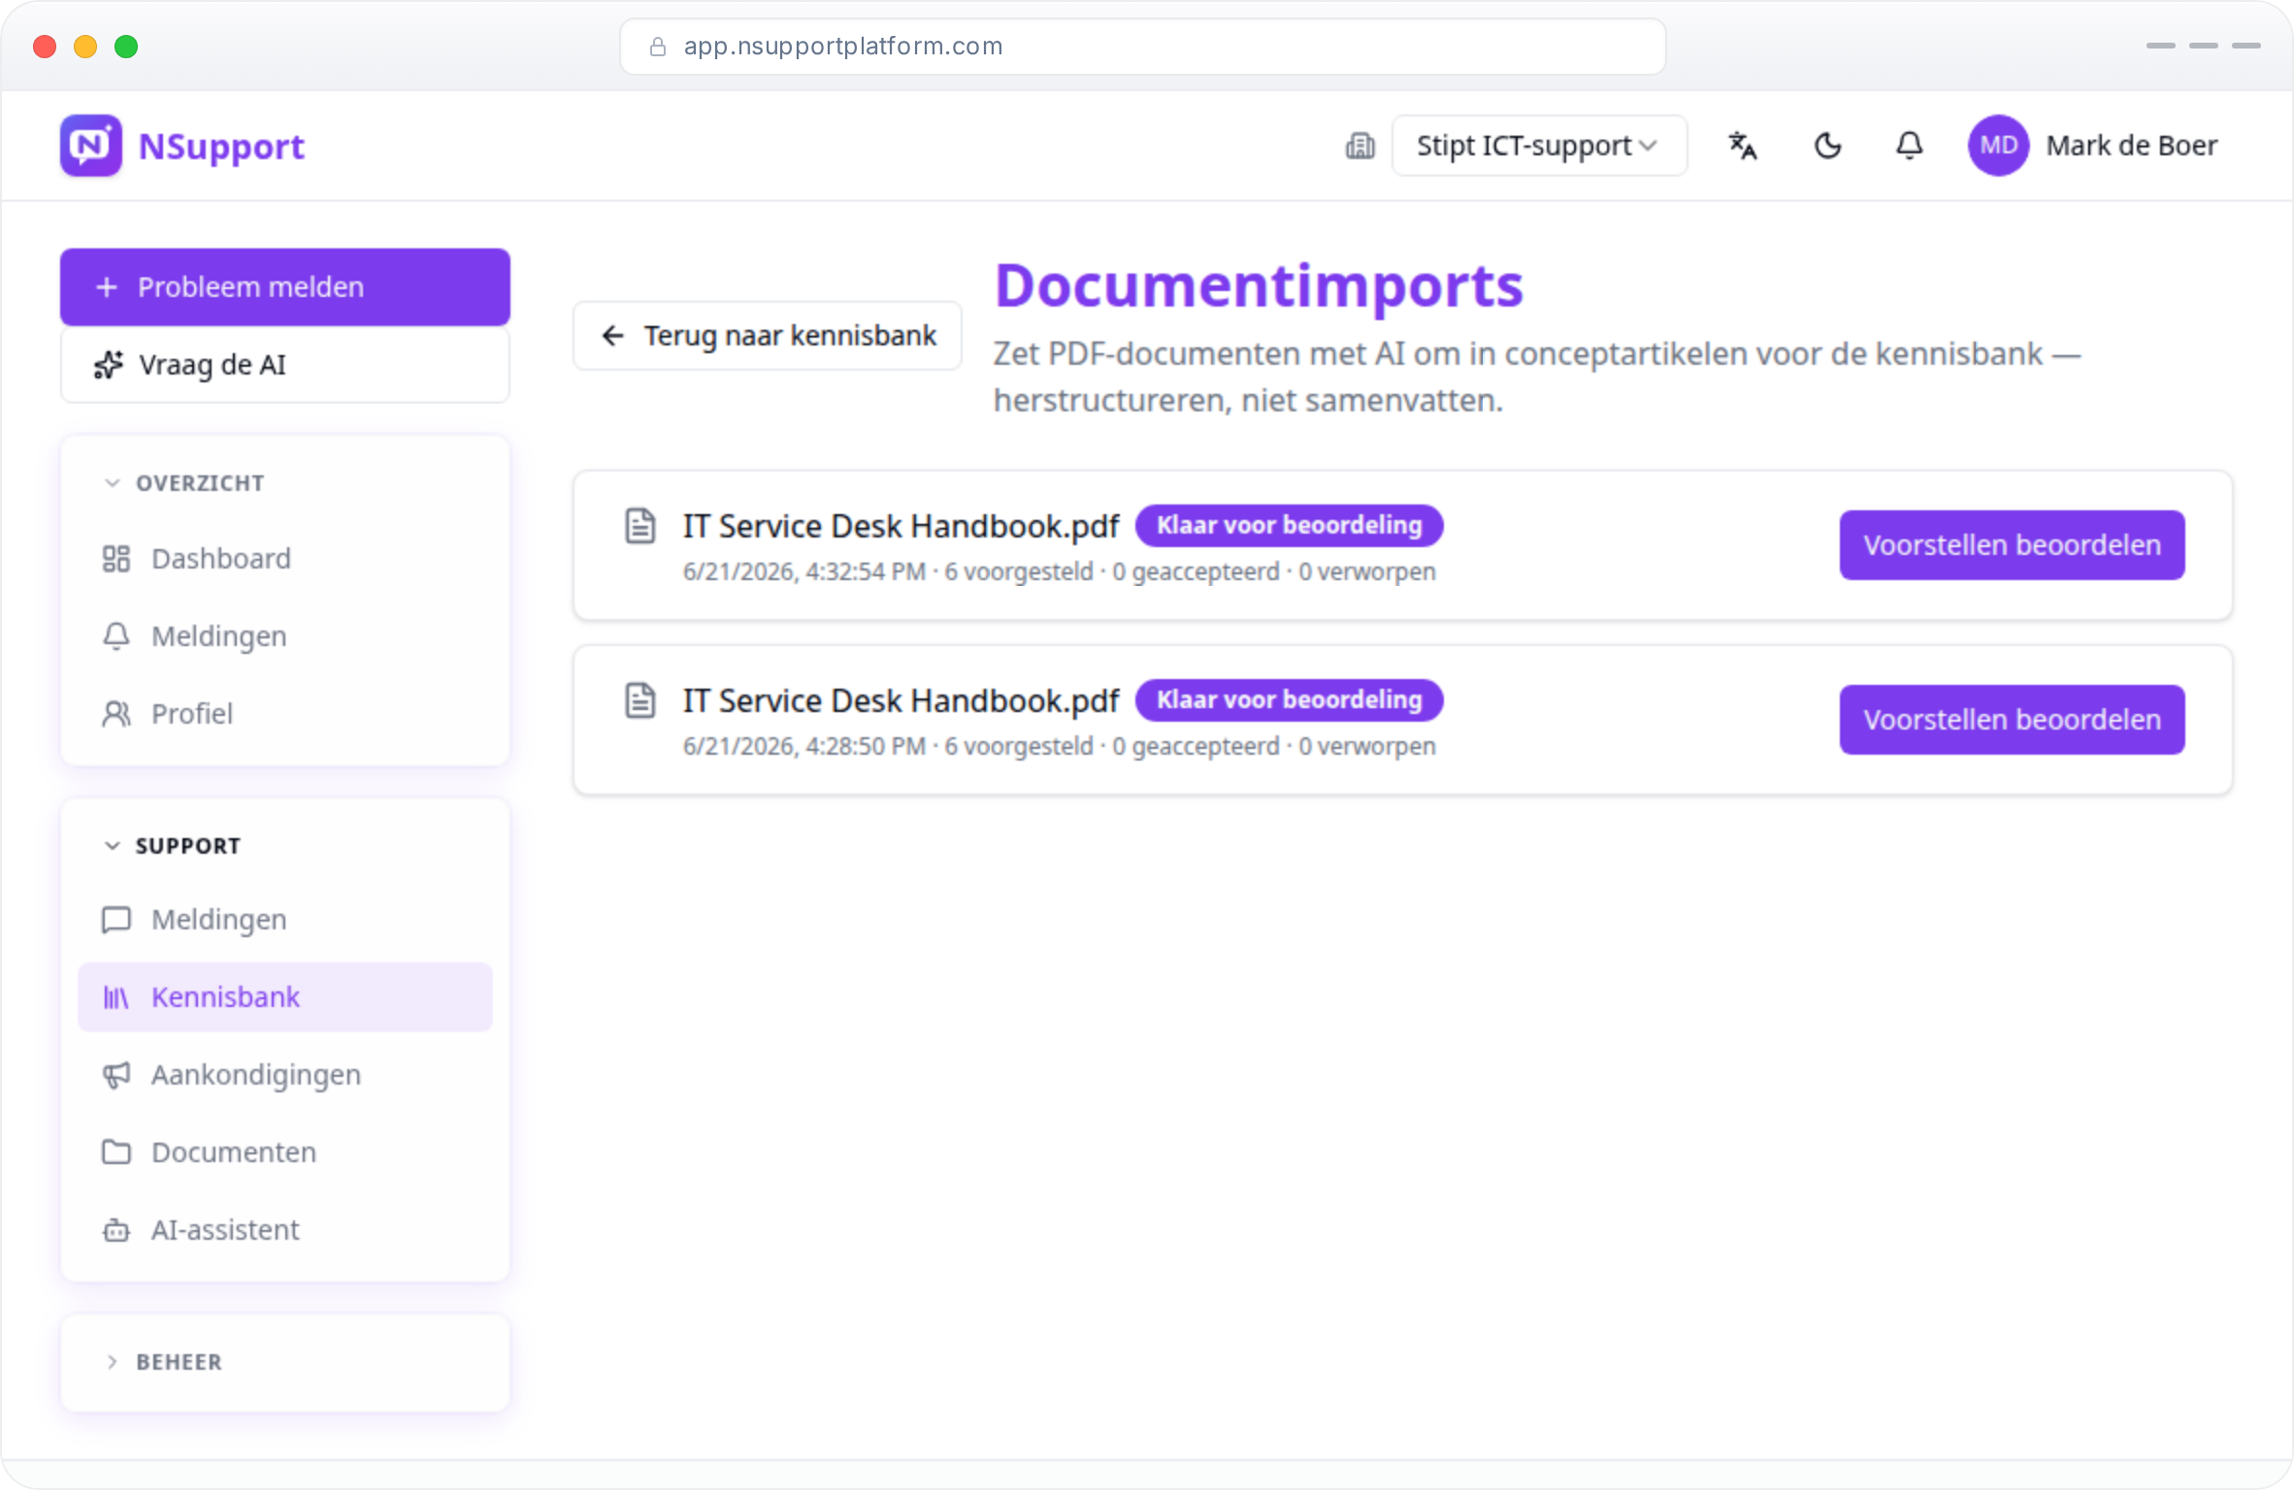This screenshot has width=2294, height=1490.
Task: Go back via Terug naar kennisbank
Action: tap(768, 336)
